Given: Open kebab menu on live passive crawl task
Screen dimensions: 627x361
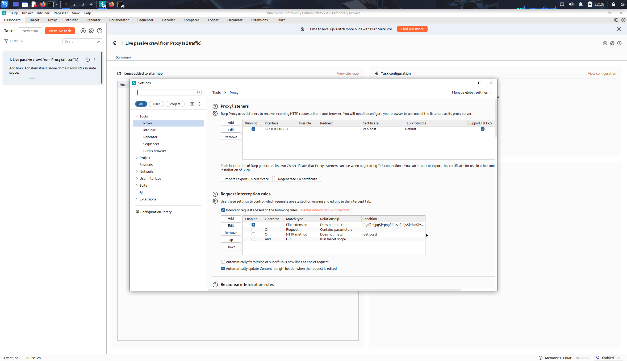Looking at the screenshot, I should (95, 60).
